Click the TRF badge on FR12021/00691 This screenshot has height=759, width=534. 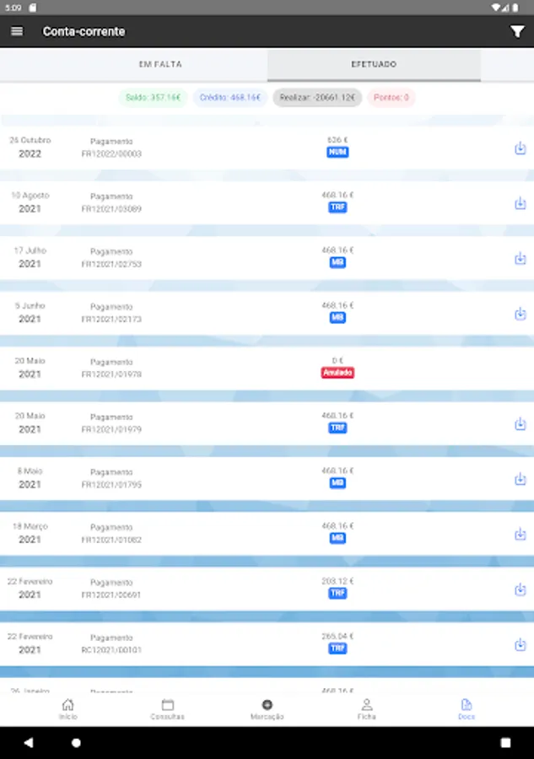point(337,594)
